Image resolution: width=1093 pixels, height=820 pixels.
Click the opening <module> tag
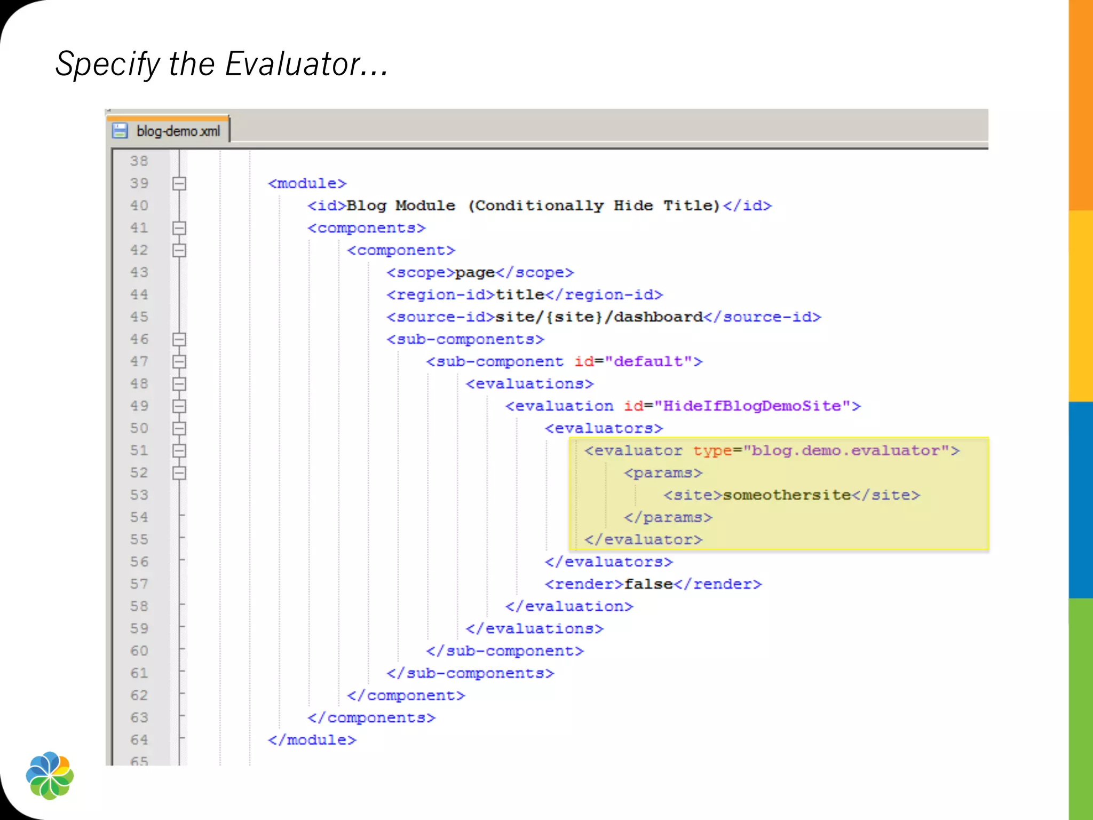(307, 184)
